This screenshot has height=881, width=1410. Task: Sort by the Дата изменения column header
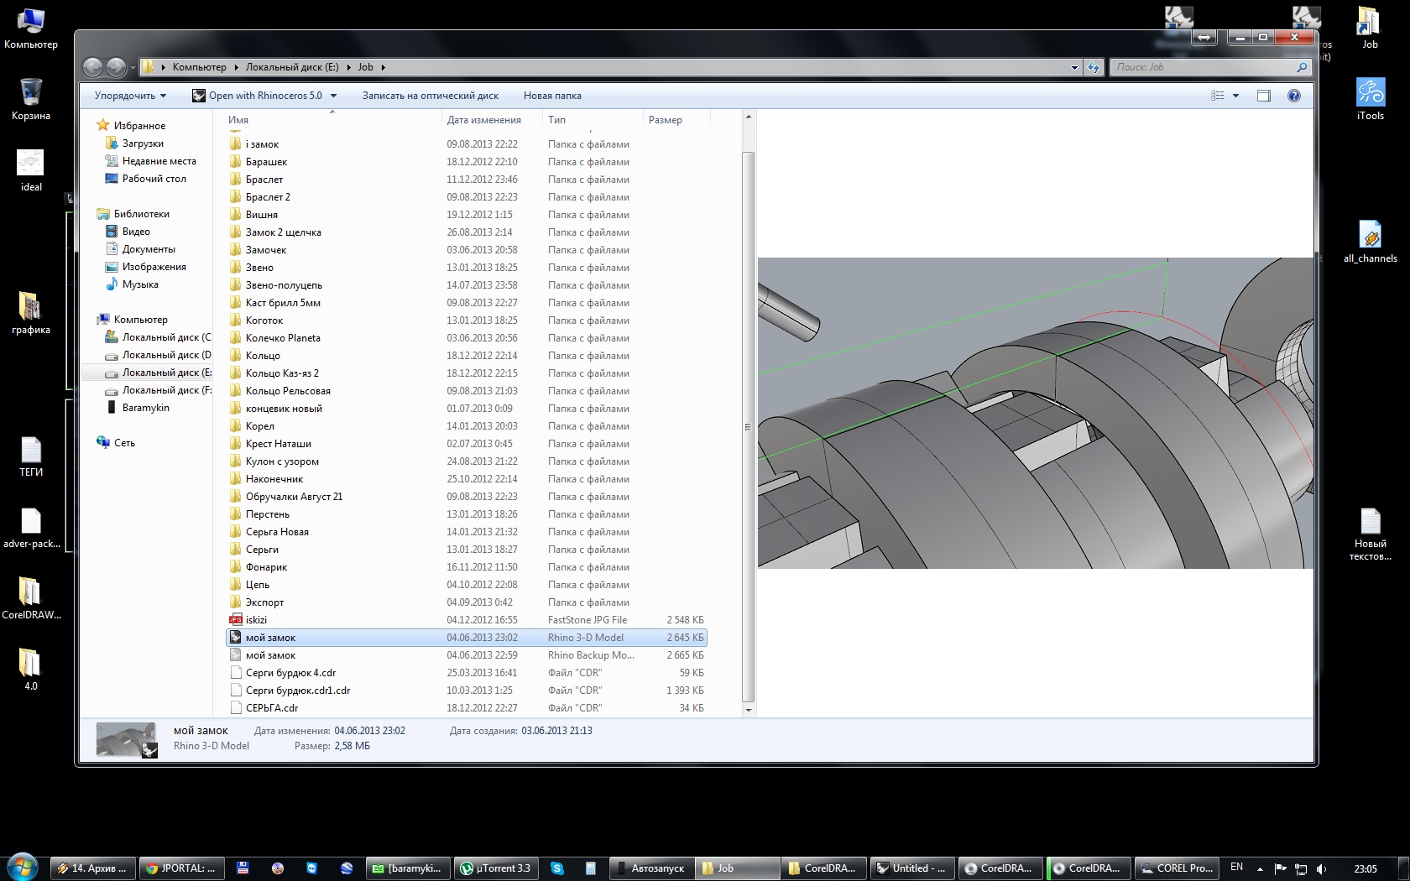(x=483, y=120)
